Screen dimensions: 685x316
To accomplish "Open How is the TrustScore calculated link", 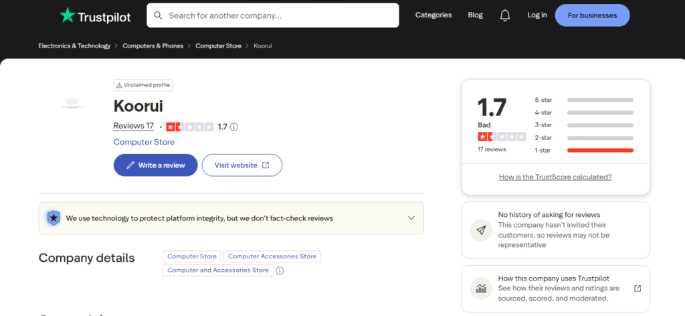I will pos(555,177).
